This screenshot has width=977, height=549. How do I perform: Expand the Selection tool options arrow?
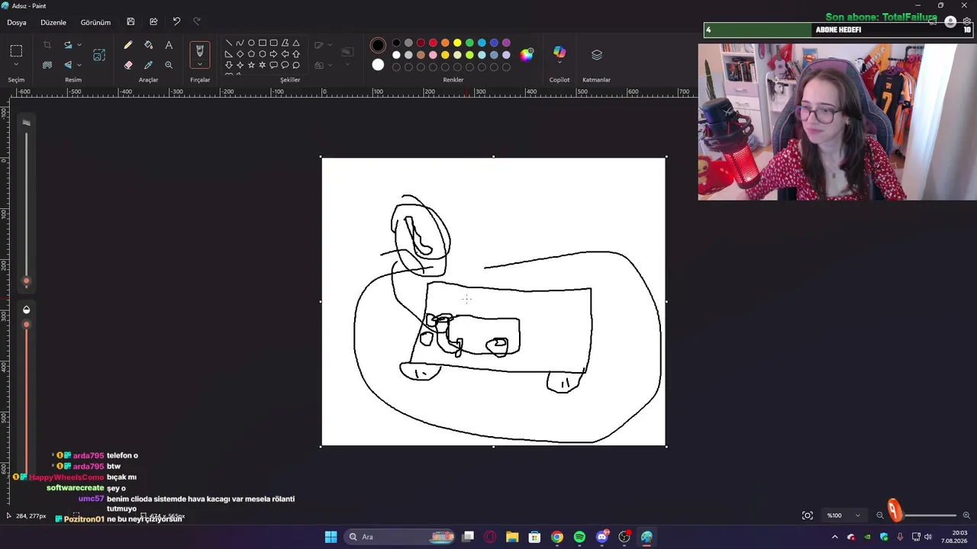(x=16, y=65)
